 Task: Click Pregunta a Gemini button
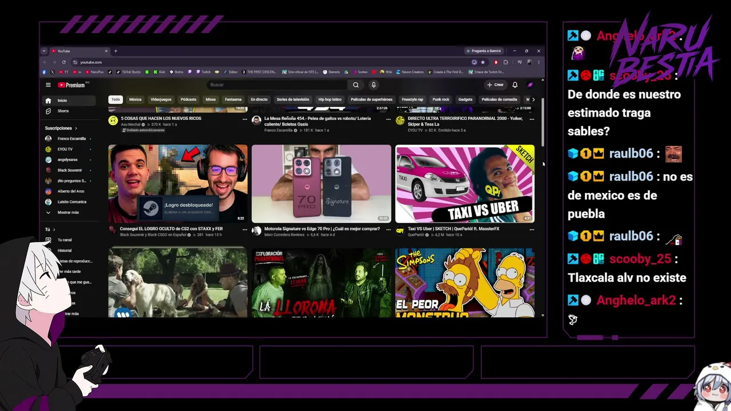click(x=484, y=51)
